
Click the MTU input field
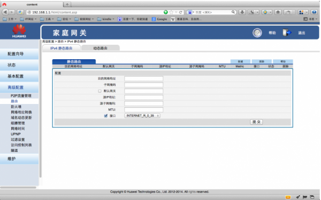144,110
